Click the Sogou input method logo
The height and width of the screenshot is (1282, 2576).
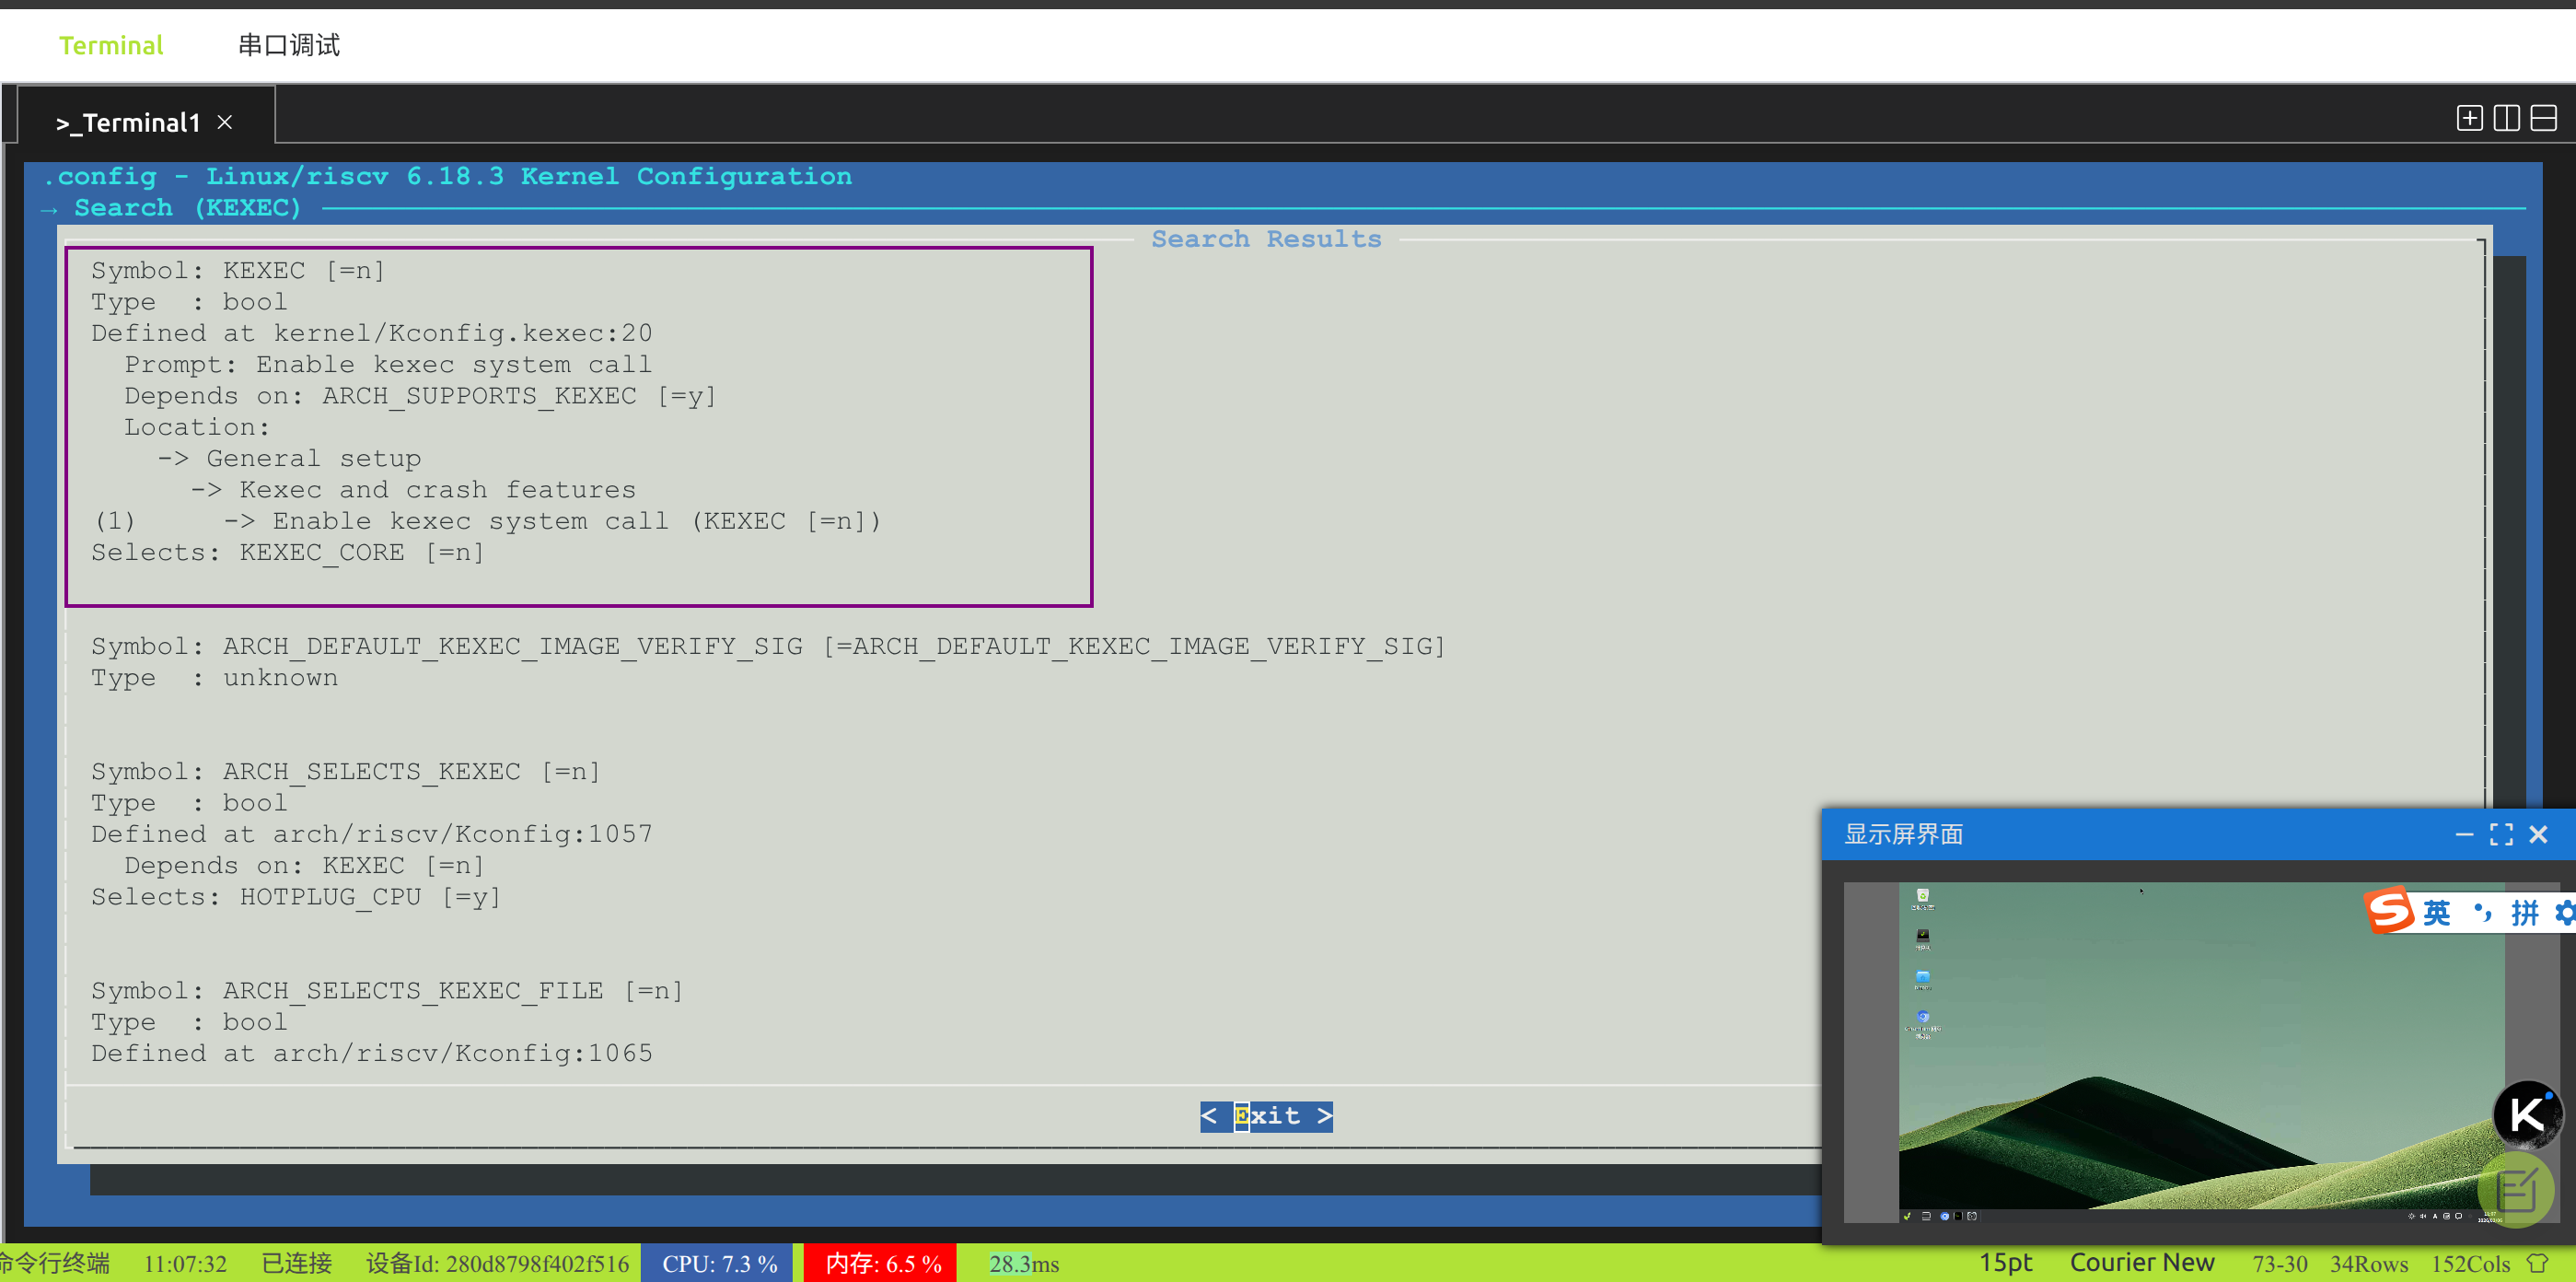pyautogui.click(x=2389, y=910)
